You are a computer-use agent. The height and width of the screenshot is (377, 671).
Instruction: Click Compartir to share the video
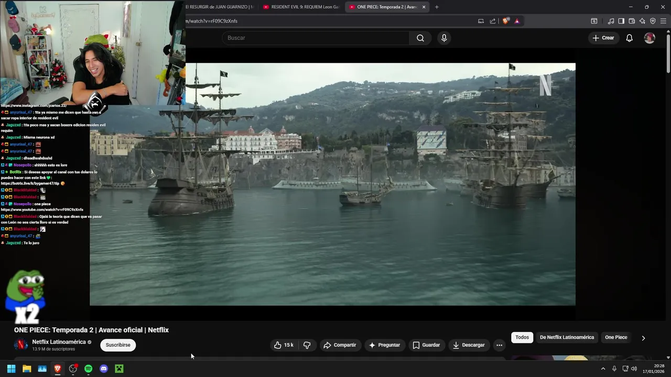[340, 345]
